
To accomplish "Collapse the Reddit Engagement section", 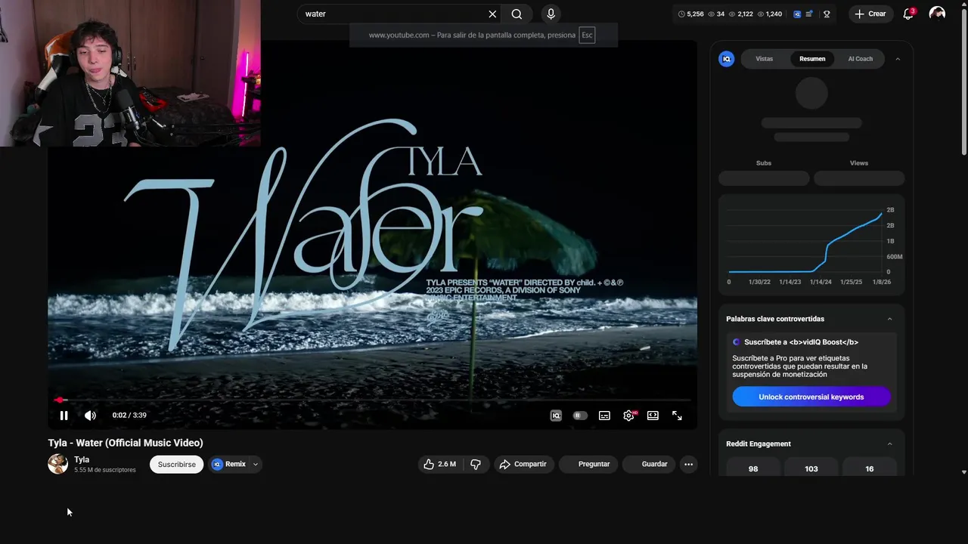I will (x=889, y=444).
